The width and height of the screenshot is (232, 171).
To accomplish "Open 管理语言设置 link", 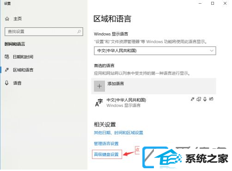I will 106,144.
